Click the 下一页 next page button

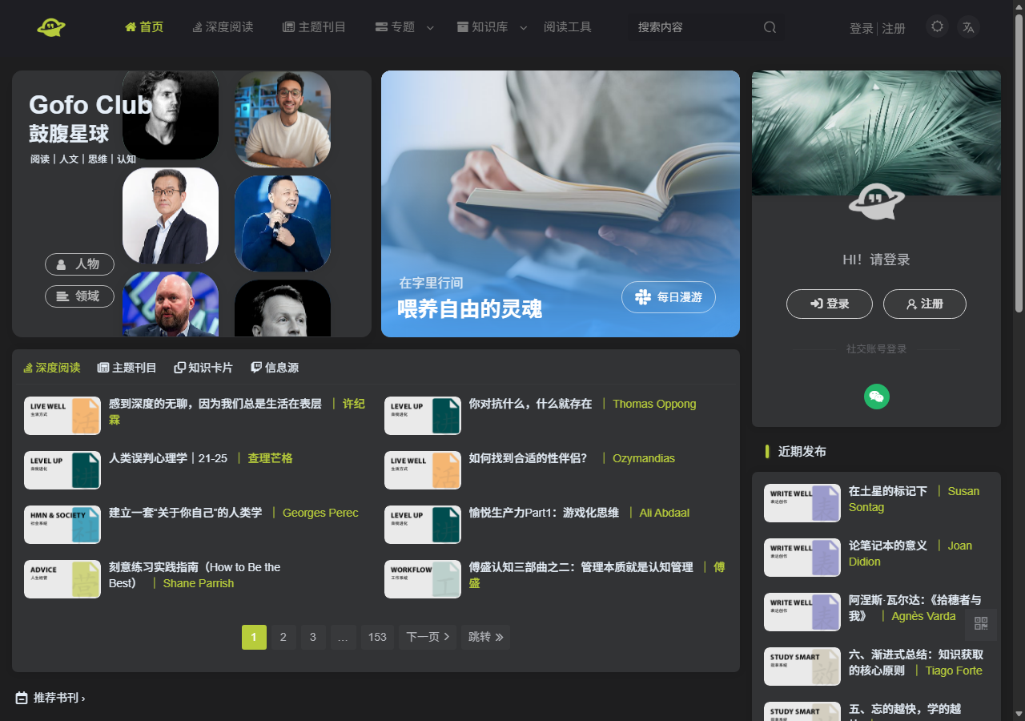[x=428, y=638]
